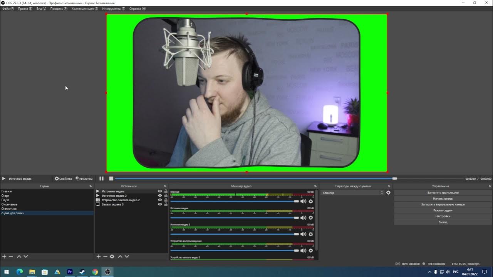Pause the media source playback
This screenshot has width=493, height=277.
click(x=101, y=179)
